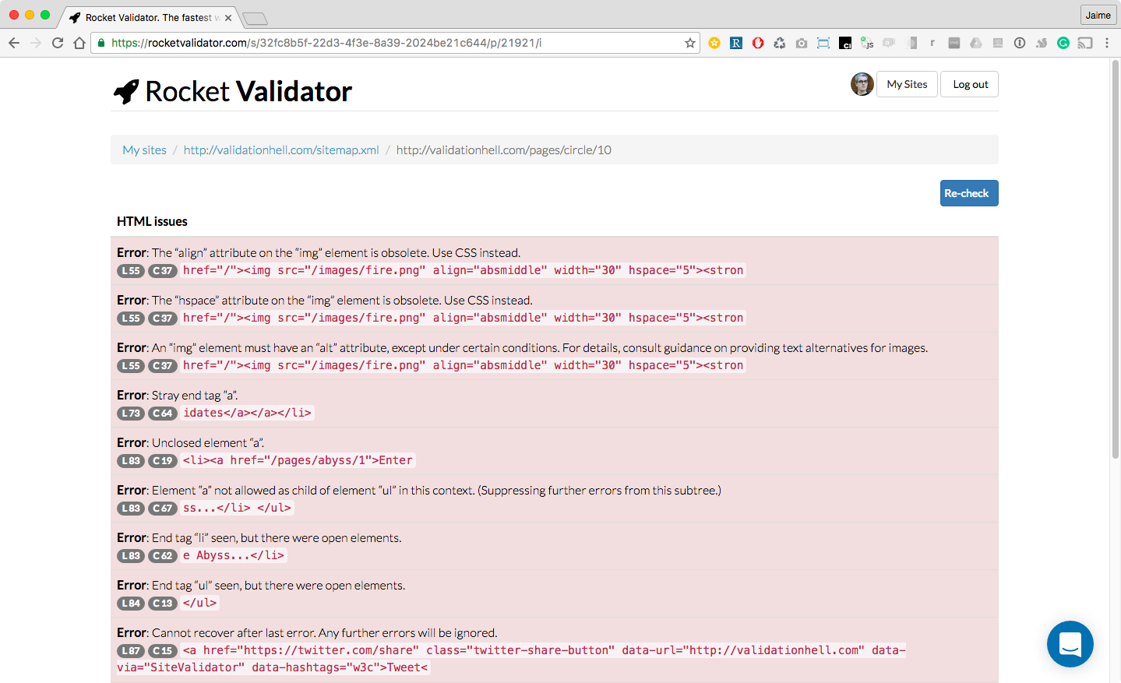The height and width of the screenshot is (683, 1121).
Task: Click the C67 badge for element a not allowed
Action: [163, 509]
